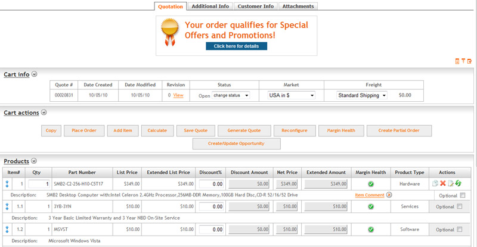The image size is (477, 247).
Task: Click the reorder arrows for item 1.1
Action: [x=7, y=206]
